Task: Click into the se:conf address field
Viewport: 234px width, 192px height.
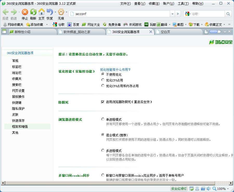Action: (x=119, y=14)
